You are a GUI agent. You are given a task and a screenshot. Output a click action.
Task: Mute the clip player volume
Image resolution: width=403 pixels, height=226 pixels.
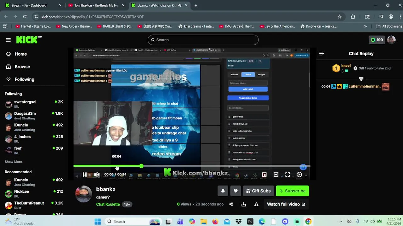[x=97, y=175]
